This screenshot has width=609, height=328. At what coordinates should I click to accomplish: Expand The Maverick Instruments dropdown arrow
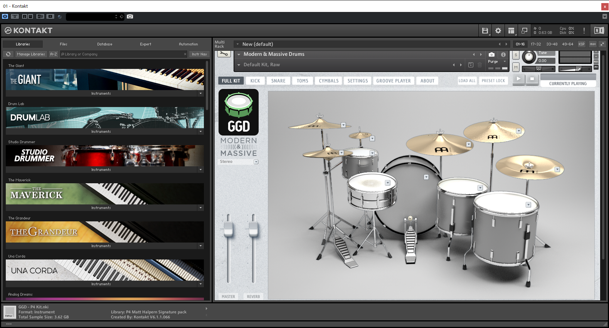(200, 208)
